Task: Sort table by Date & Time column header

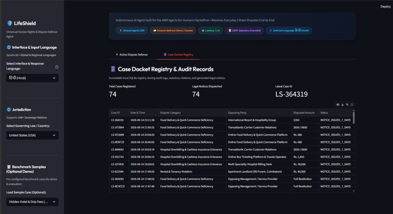Action: tap(144, 113)
